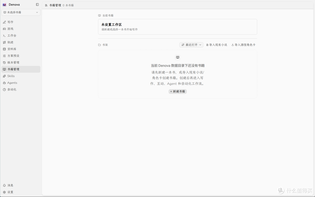This screenshot has height=197, width=315.
Task: Click the 当前 Denova 数据目录下还没有书籍 heading
Action: click(178, 65)
